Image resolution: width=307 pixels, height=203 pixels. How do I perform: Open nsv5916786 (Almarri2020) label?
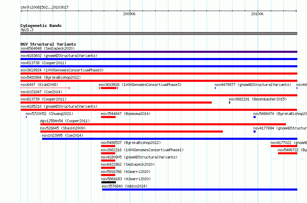pyautogui.click(x=126, y=172)
